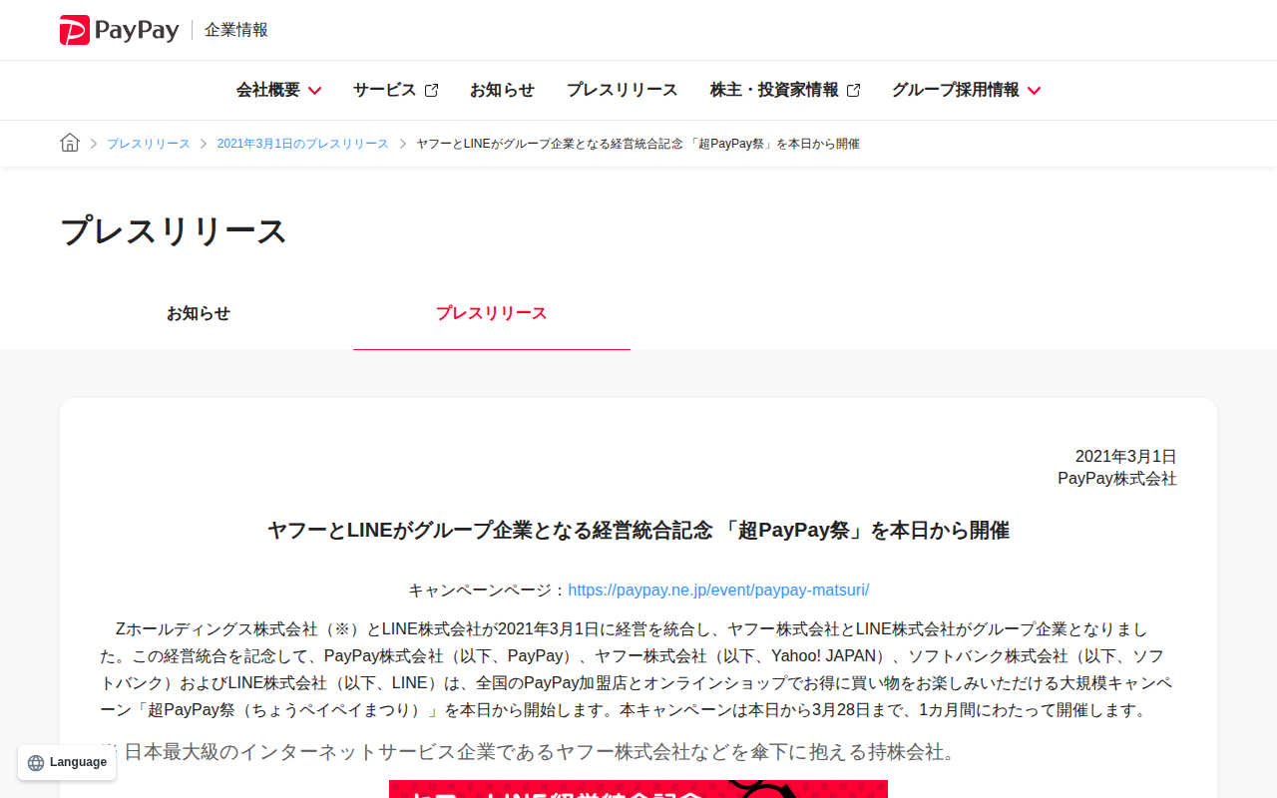Switch to the お知らせ tab
The width and height of the screenshot is (1277, 798).
point(199,313)
